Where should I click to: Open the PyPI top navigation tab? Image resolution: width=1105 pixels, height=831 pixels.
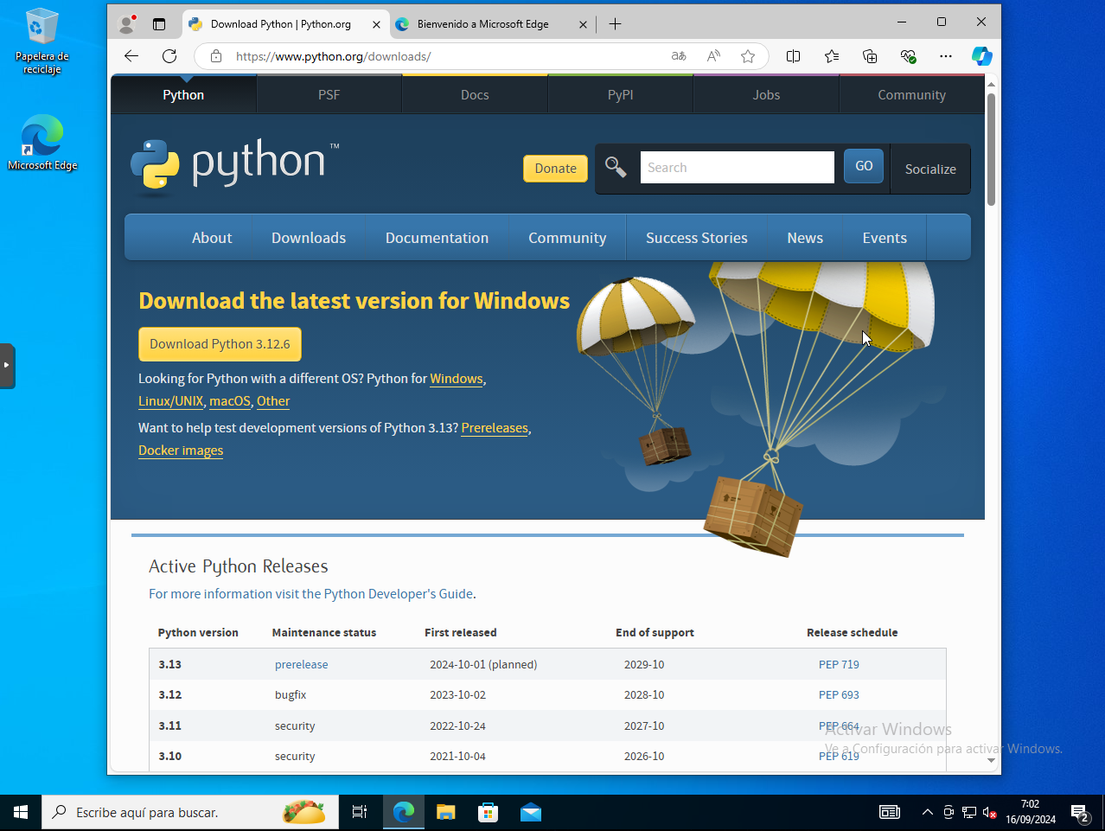(621, 95)
